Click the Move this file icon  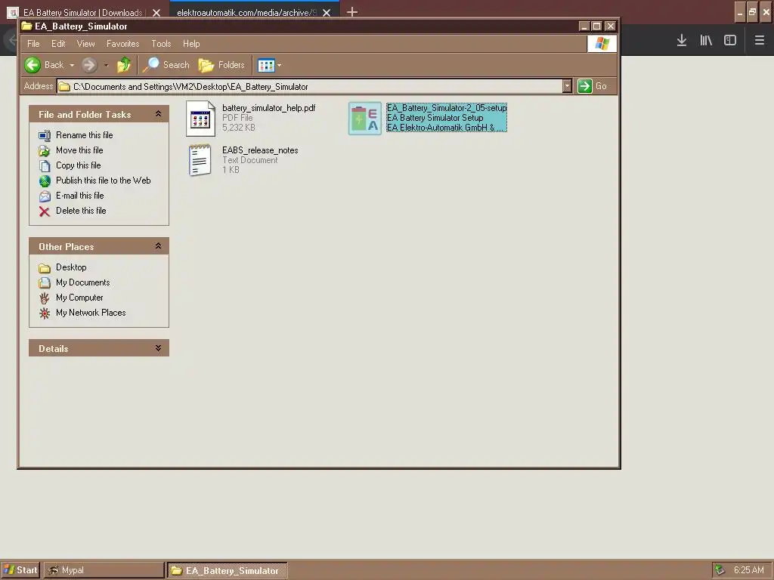click(45, 150)
